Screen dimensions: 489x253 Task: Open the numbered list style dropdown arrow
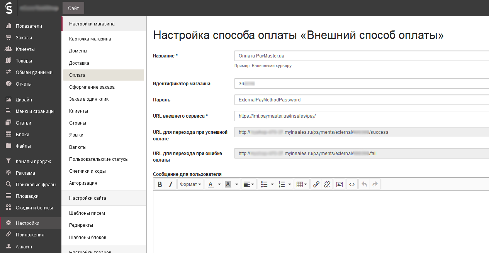(290, 184)
